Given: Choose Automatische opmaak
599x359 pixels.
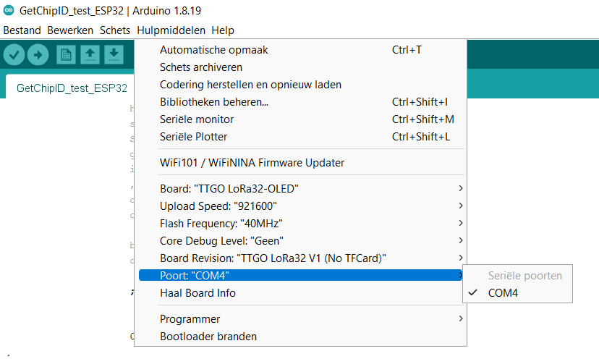Looking at the screenshot, I should click(x=301, y=50).
